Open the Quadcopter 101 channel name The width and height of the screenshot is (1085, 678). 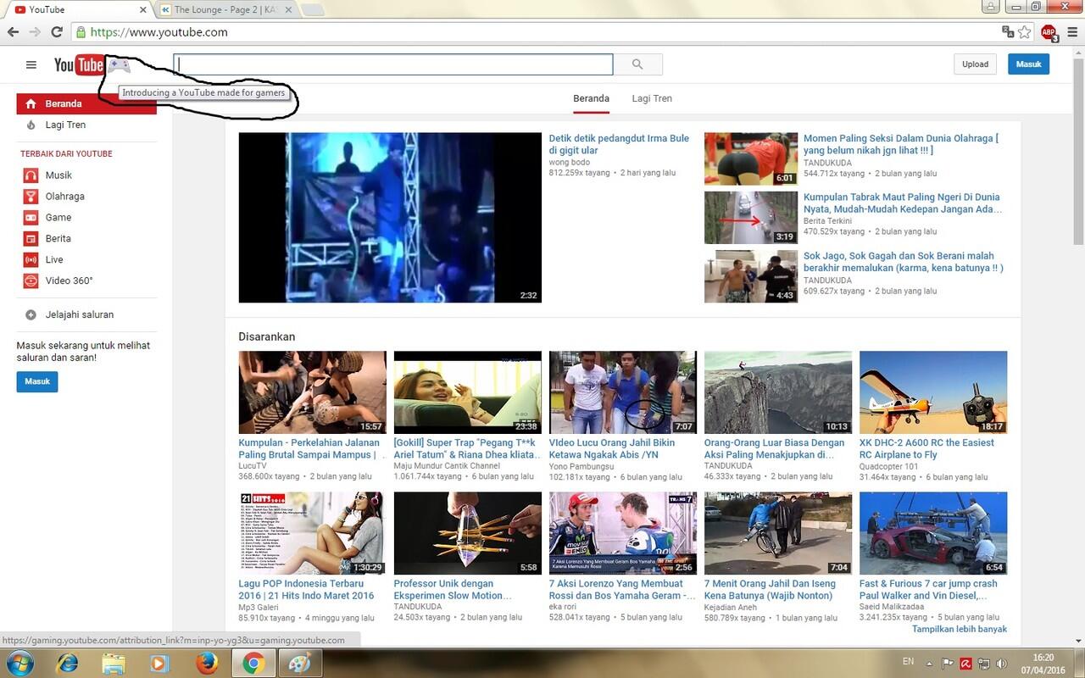(x=888, y=466)
